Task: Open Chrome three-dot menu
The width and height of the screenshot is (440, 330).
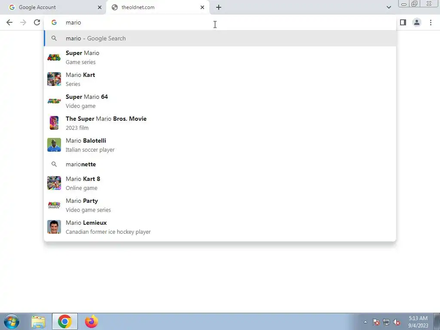Action: click(431, 22)
